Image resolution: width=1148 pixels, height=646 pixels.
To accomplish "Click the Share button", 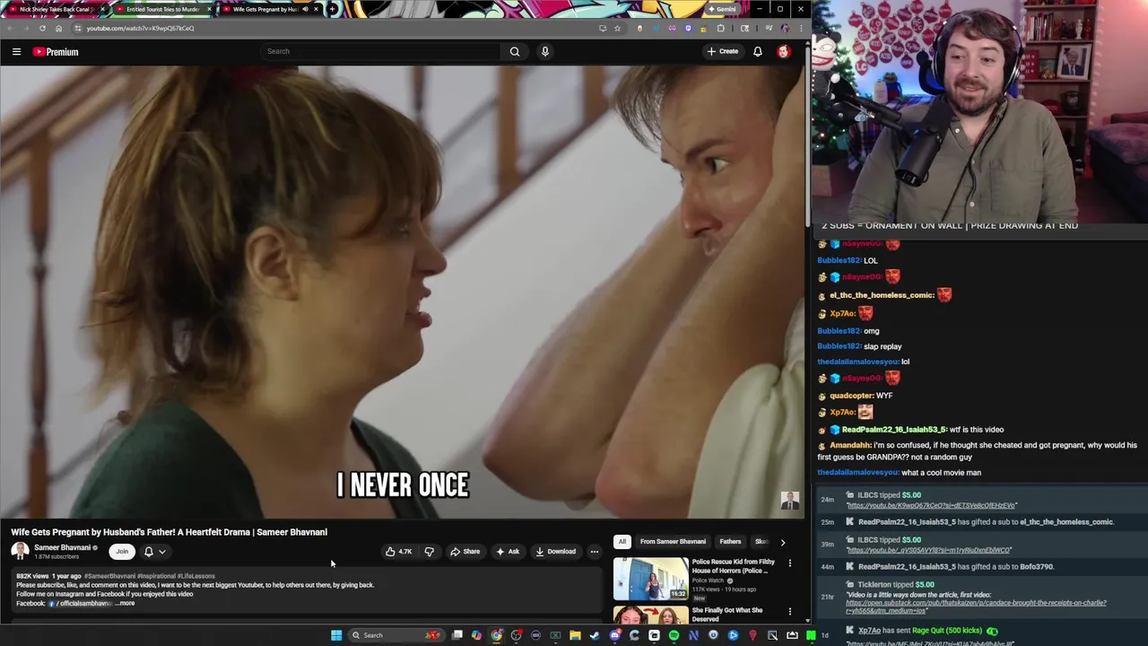I will [x=465, y=552].
